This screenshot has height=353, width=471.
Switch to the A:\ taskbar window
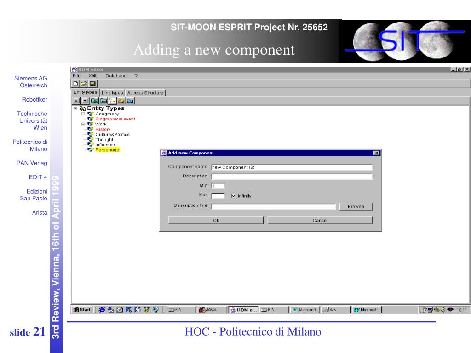point(335,310)
